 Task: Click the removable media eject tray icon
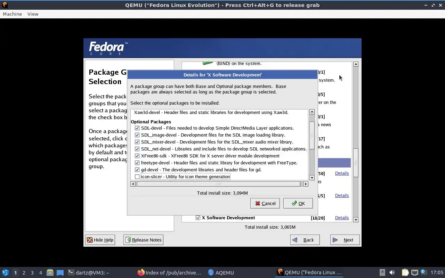tap(382, 272)
